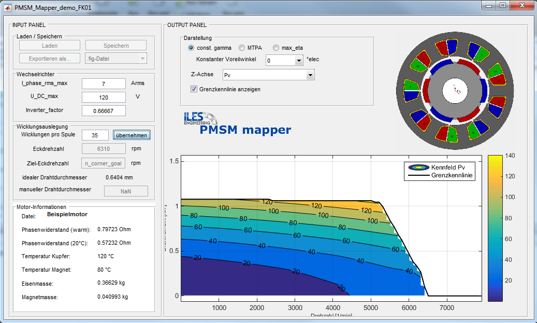The image size is (537, 323).
Task: Click the I_phase_rms_max input field
Action: tap(104, 83)
